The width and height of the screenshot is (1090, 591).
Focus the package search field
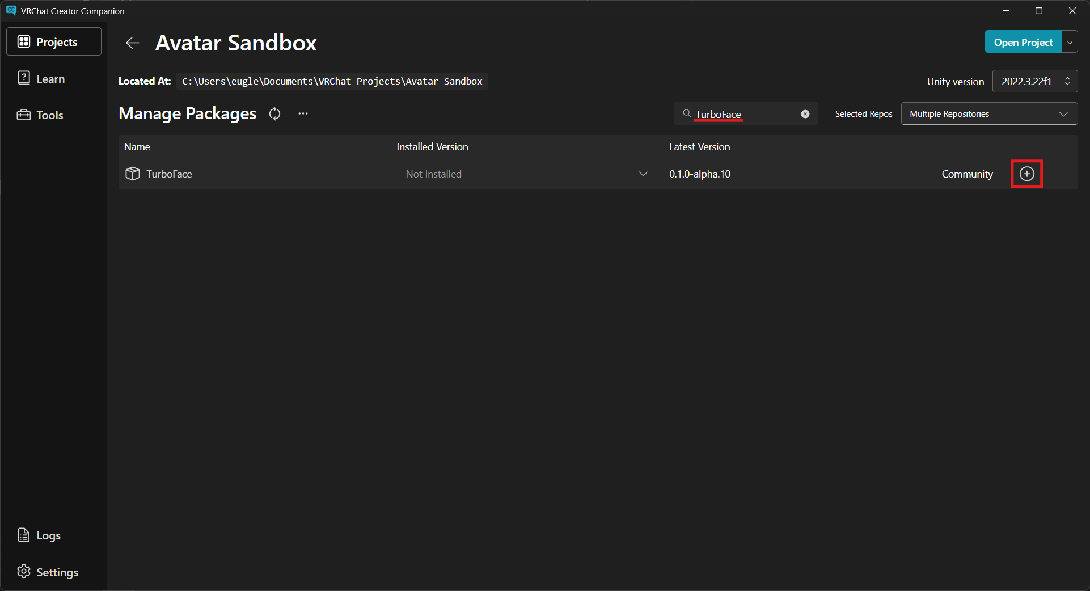tap(746, 114)
